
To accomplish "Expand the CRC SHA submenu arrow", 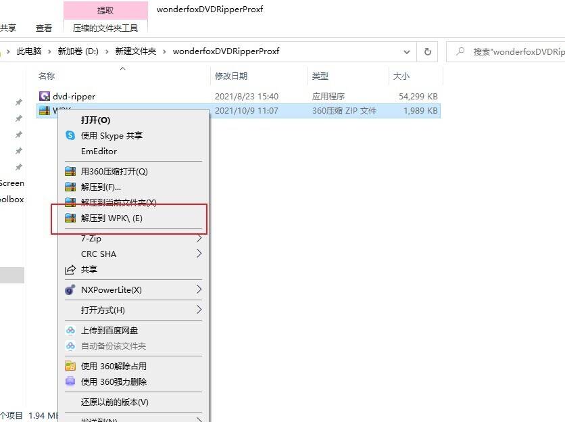I will 199,254.
